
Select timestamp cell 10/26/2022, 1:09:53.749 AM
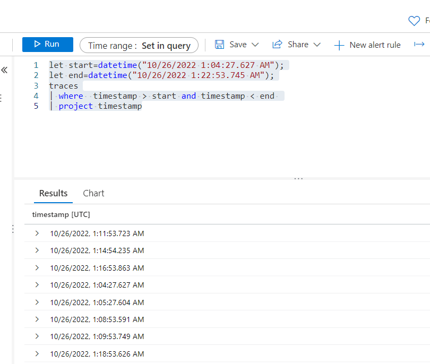97,336
